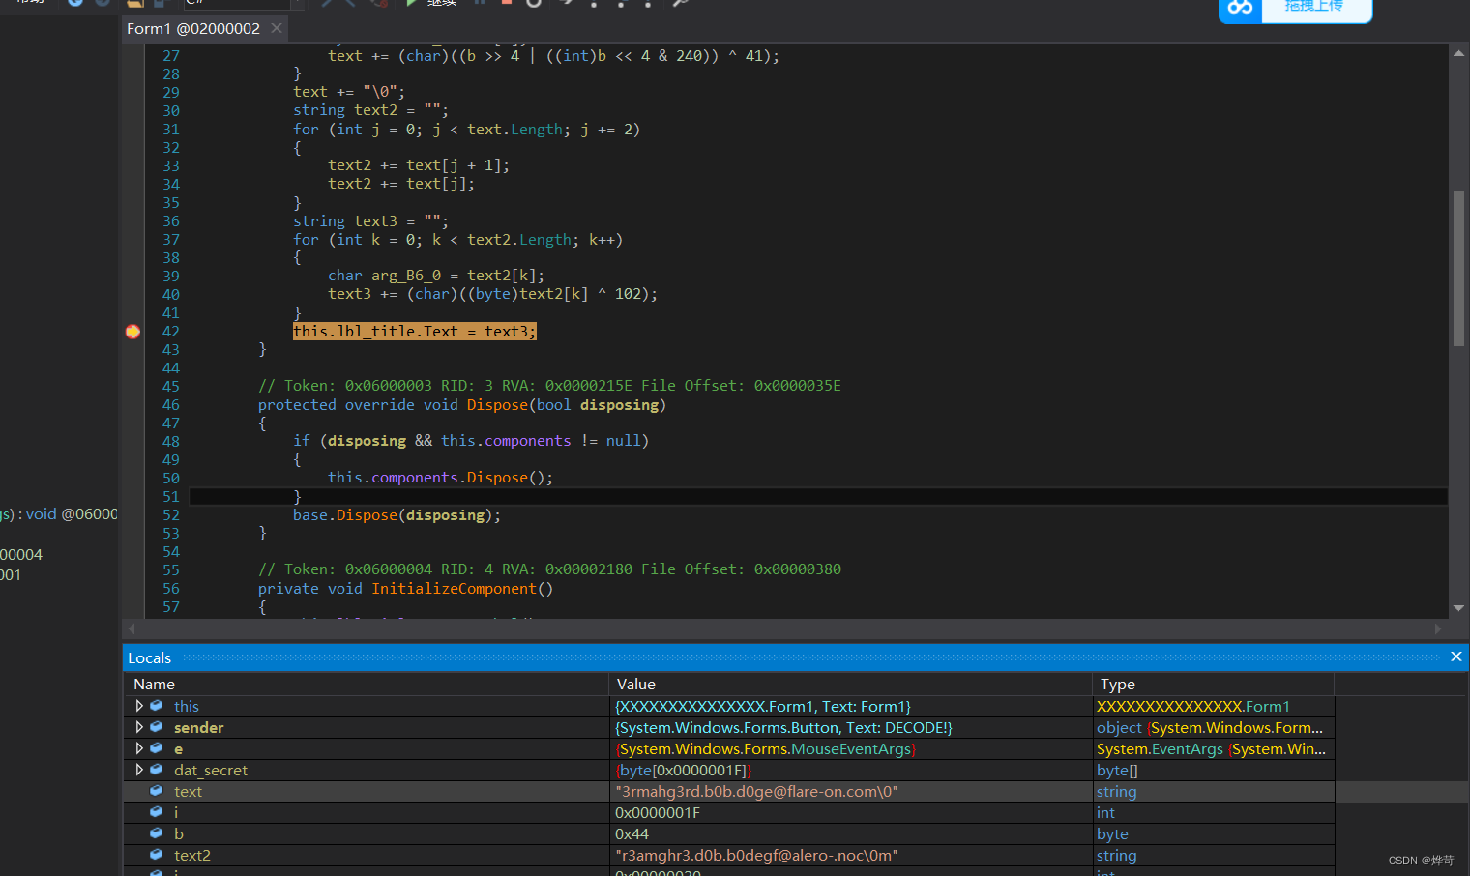Close the Locals panel
The image size is (1470, 876).
coord(1455,657)
